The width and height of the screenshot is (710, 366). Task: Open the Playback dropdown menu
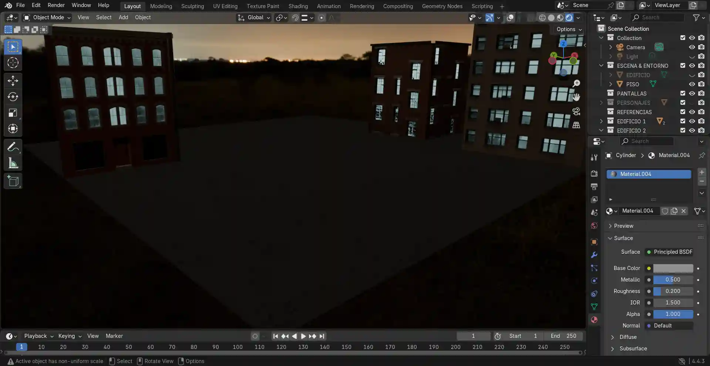click(39, 336)
